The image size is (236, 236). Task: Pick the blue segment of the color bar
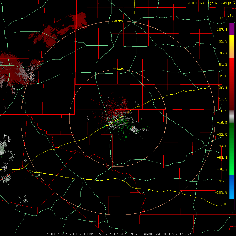232,187
